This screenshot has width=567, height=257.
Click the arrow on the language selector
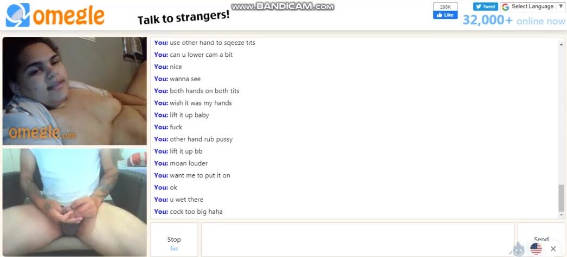(560, 6)
